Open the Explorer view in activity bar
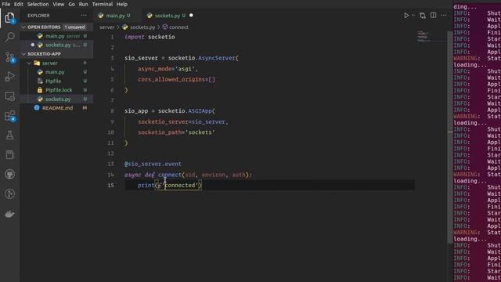The width and height of the screenshot is (501, 282). (x=10, y=18)
